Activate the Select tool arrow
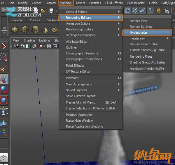Image resolution: width=175 pixels, height=165 pixels. click(x=4, y=46)
